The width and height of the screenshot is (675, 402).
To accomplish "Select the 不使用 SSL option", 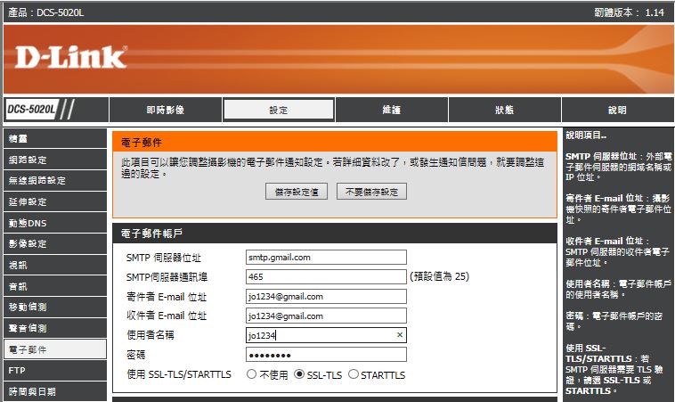I will tap(252, 375).
